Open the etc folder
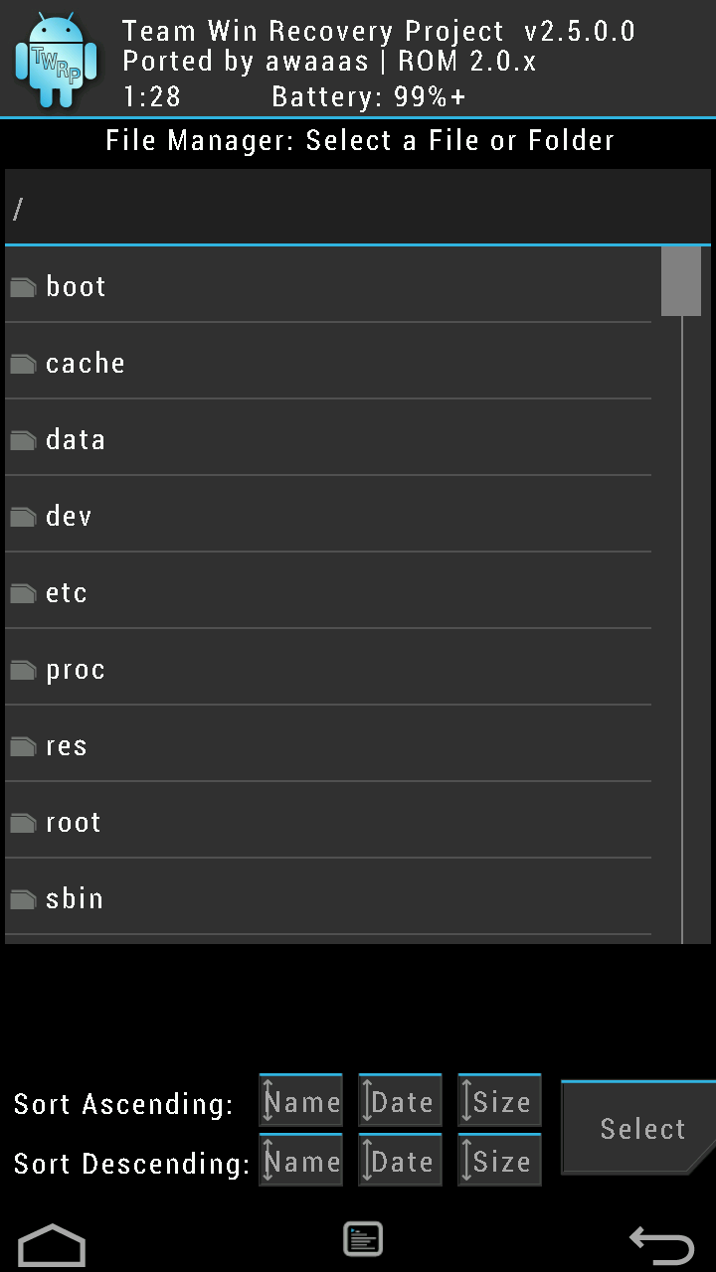The width and height of the screenshot is (716, 1272). [x=67, y=593]
